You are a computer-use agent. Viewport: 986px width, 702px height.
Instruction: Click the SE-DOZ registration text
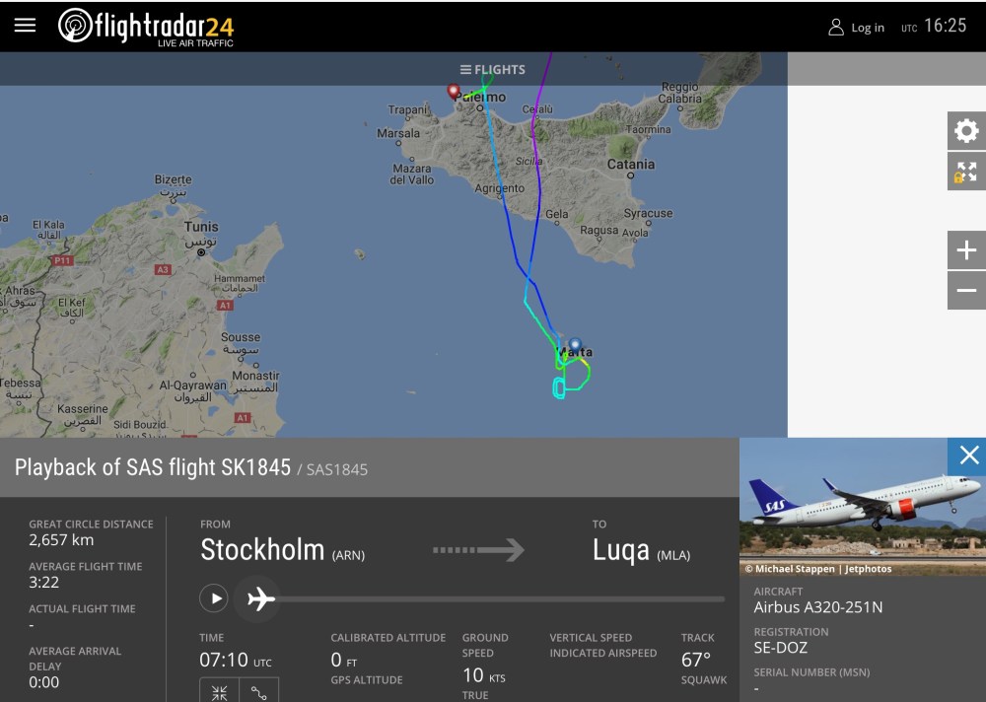780,648
